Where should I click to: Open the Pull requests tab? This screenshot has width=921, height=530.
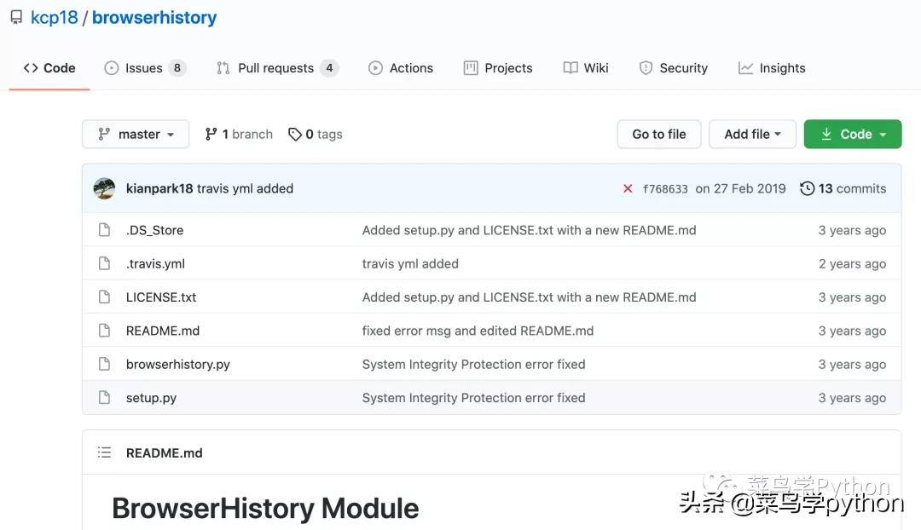(277, 68)
